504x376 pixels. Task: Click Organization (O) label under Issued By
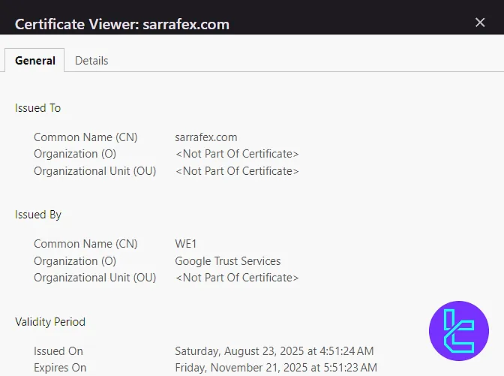(x=75, y=261)
